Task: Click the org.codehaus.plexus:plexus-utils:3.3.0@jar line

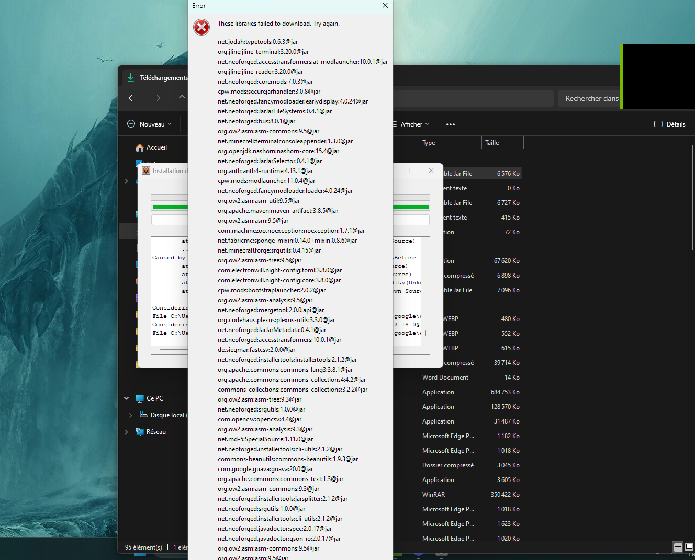Action: point(276,320)
